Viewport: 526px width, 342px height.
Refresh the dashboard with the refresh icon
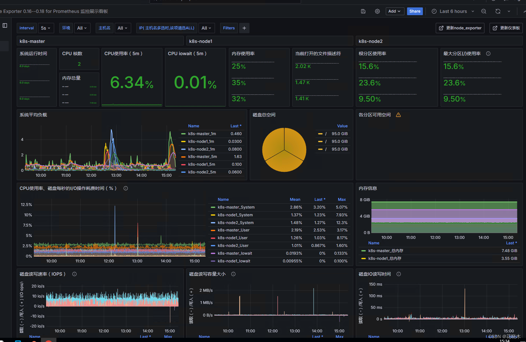click(x=498, y=11)
